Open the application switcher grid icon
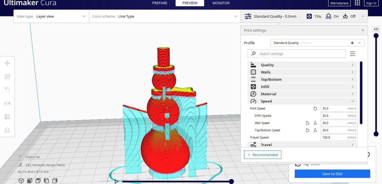This screenshot has height=184, width=382. click(x=357, y=3)
